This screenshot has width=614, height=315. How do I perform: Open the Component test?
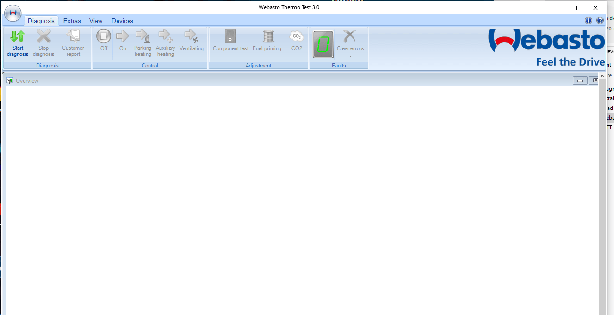[x=230, y=36]
